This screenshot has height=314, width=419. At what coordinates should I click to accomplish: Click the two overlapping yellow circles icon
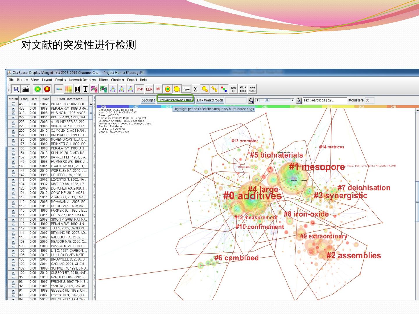tap(205, 89)
